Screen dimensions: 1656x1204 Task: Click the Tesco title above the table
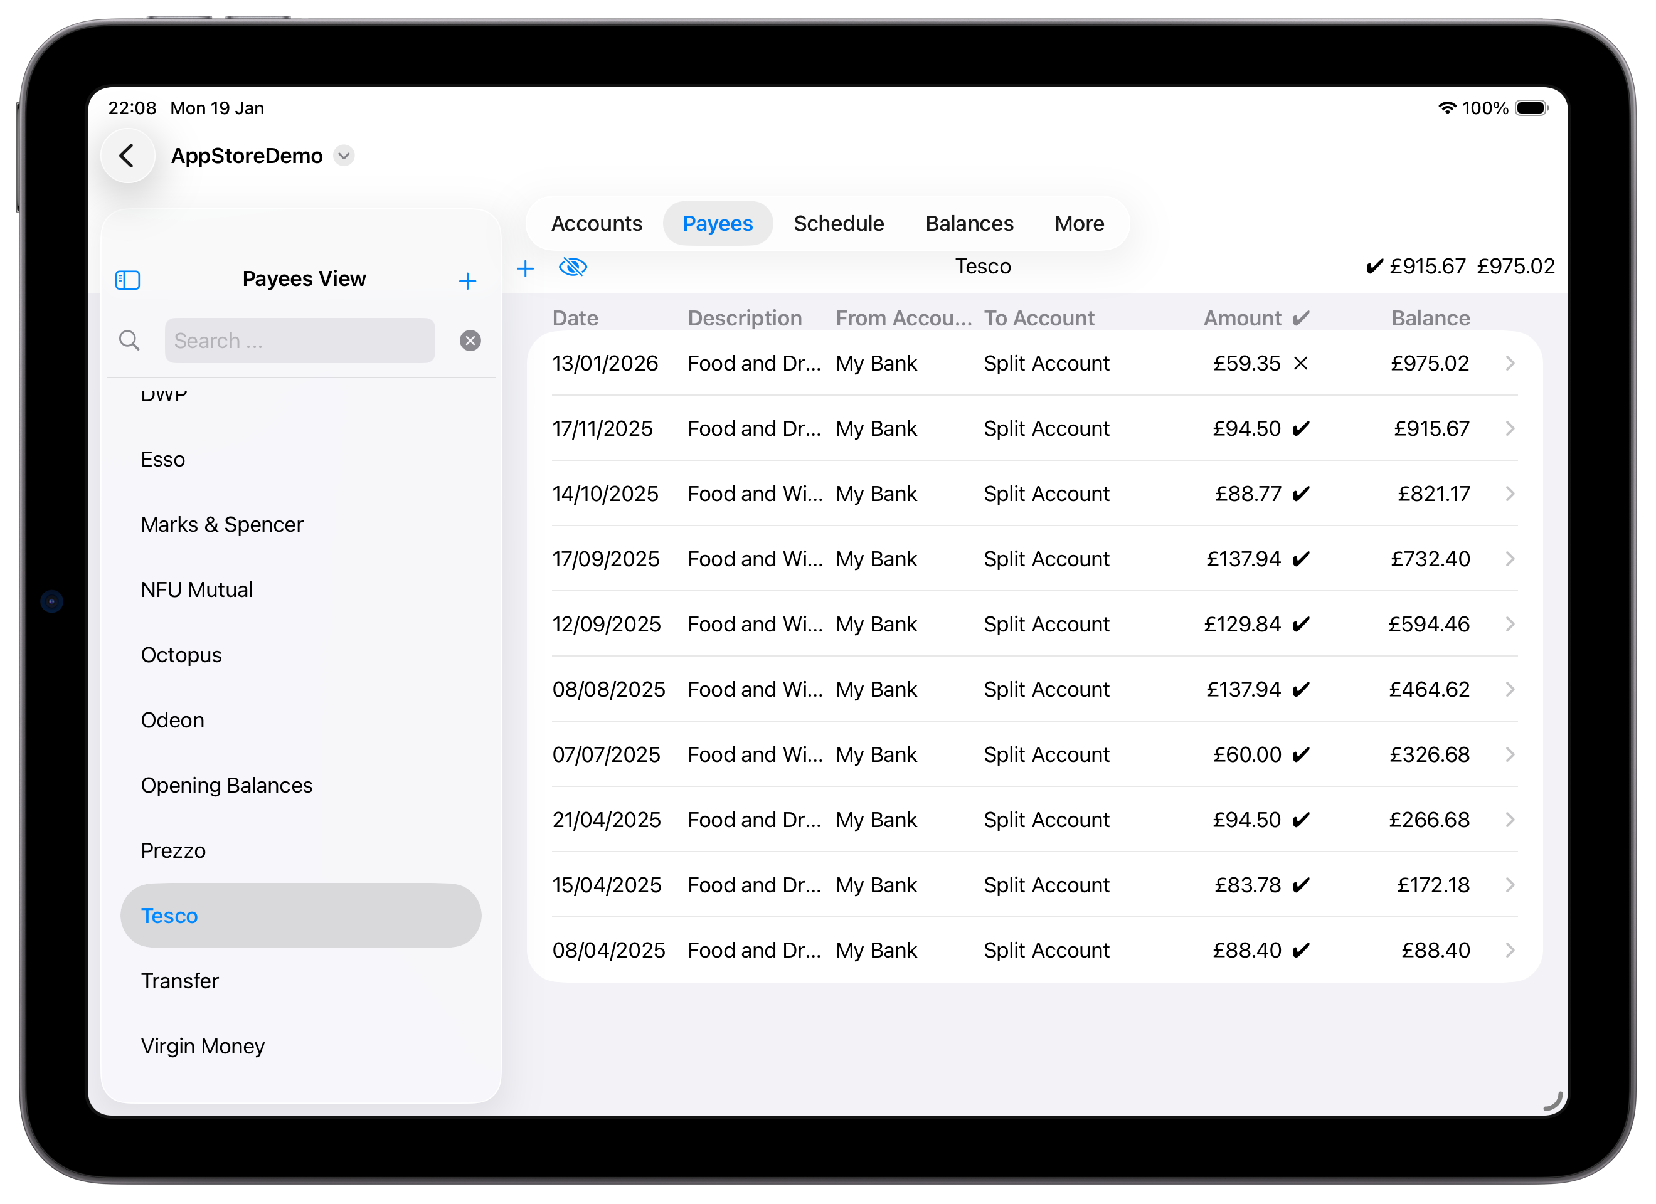[983, 267]
